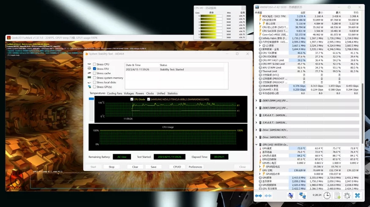
Task: Click memory module icon beside Stress system memory
Action: [x=89, y=78]
